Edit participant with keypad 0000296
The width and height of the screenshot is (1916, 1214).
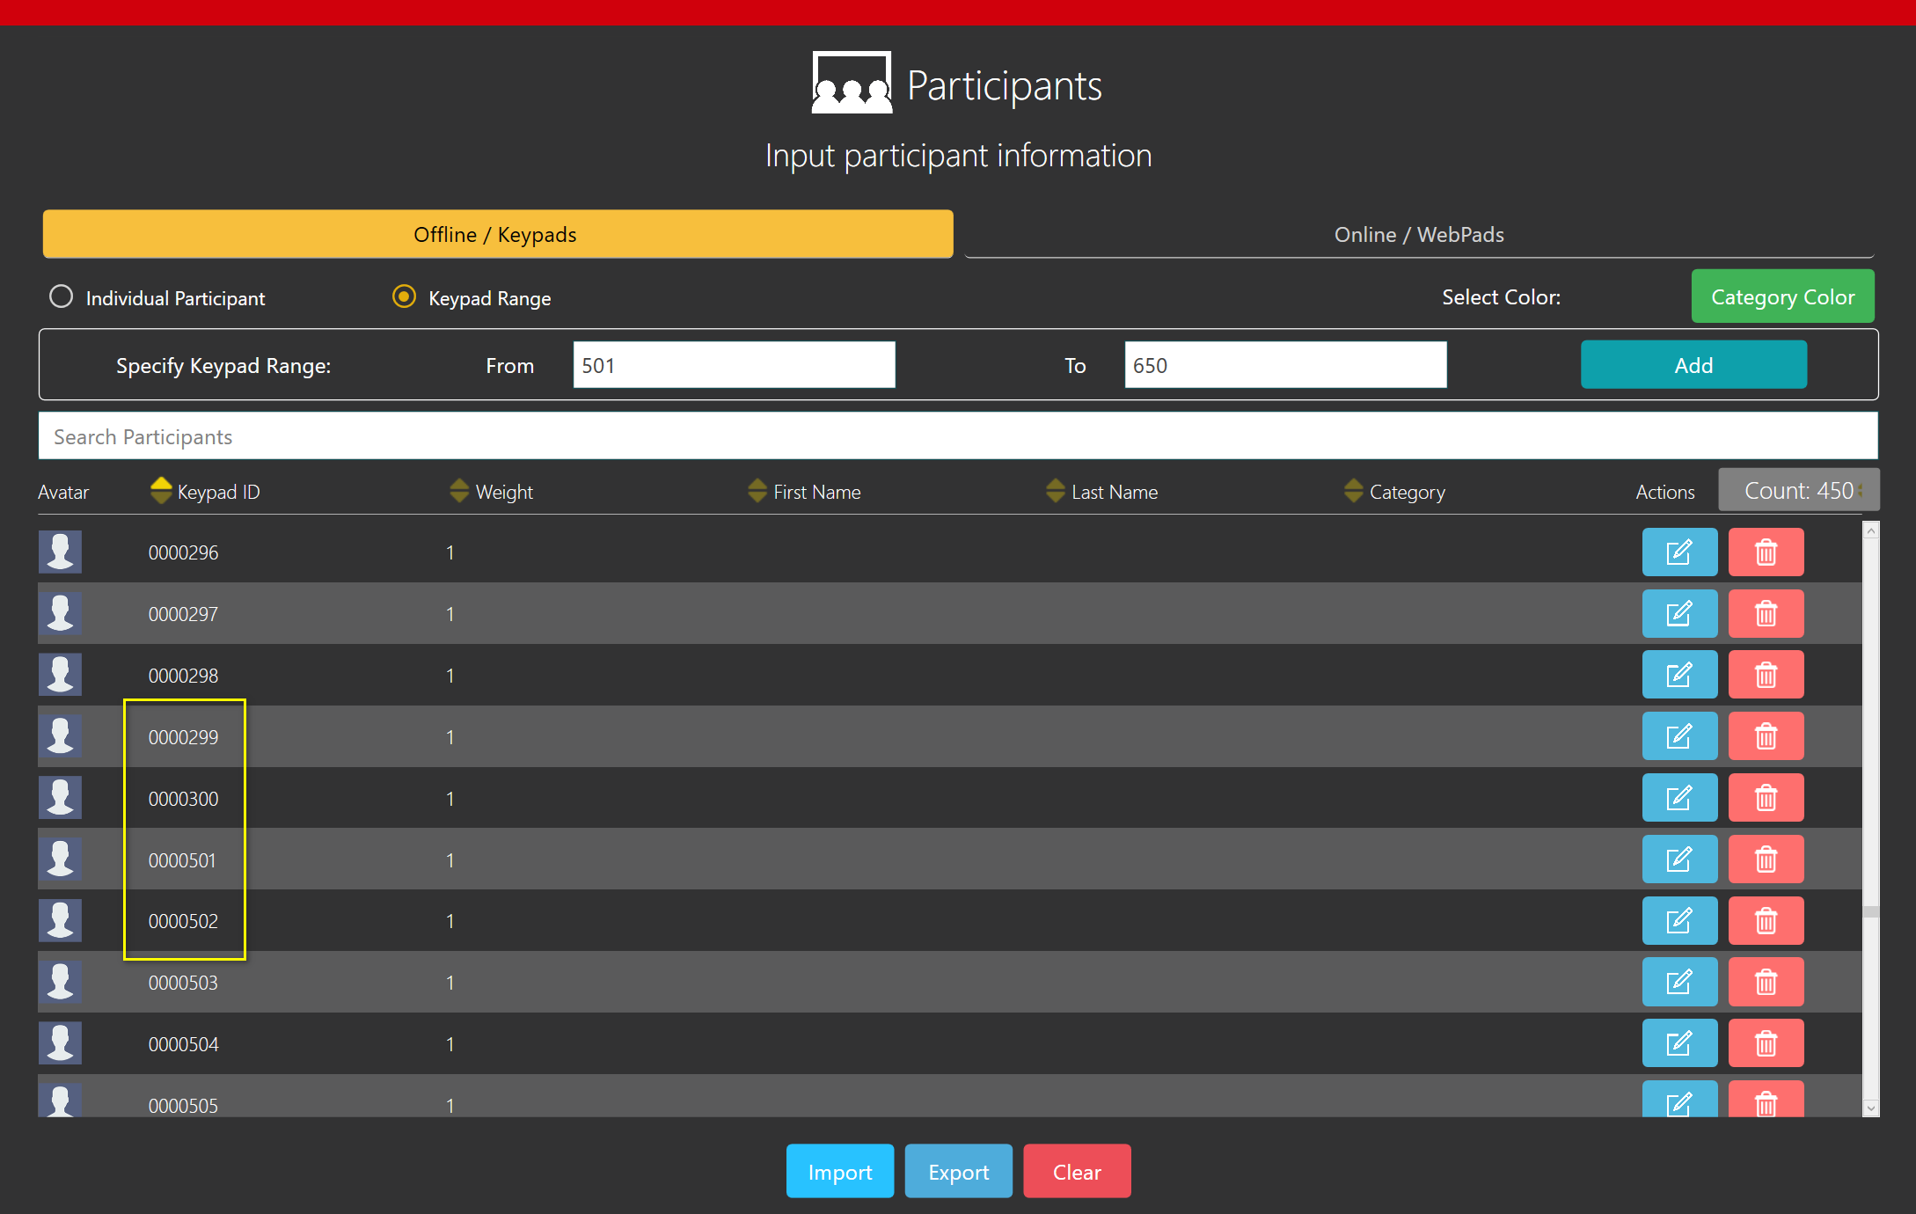pyautogui.click(x=1678, y=552)
